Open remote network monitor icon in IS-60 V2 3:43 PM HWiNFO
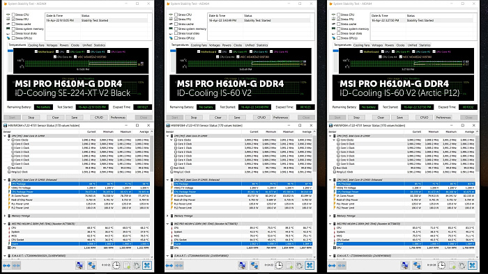The image size is (488, 274). [x=243, y=266]
